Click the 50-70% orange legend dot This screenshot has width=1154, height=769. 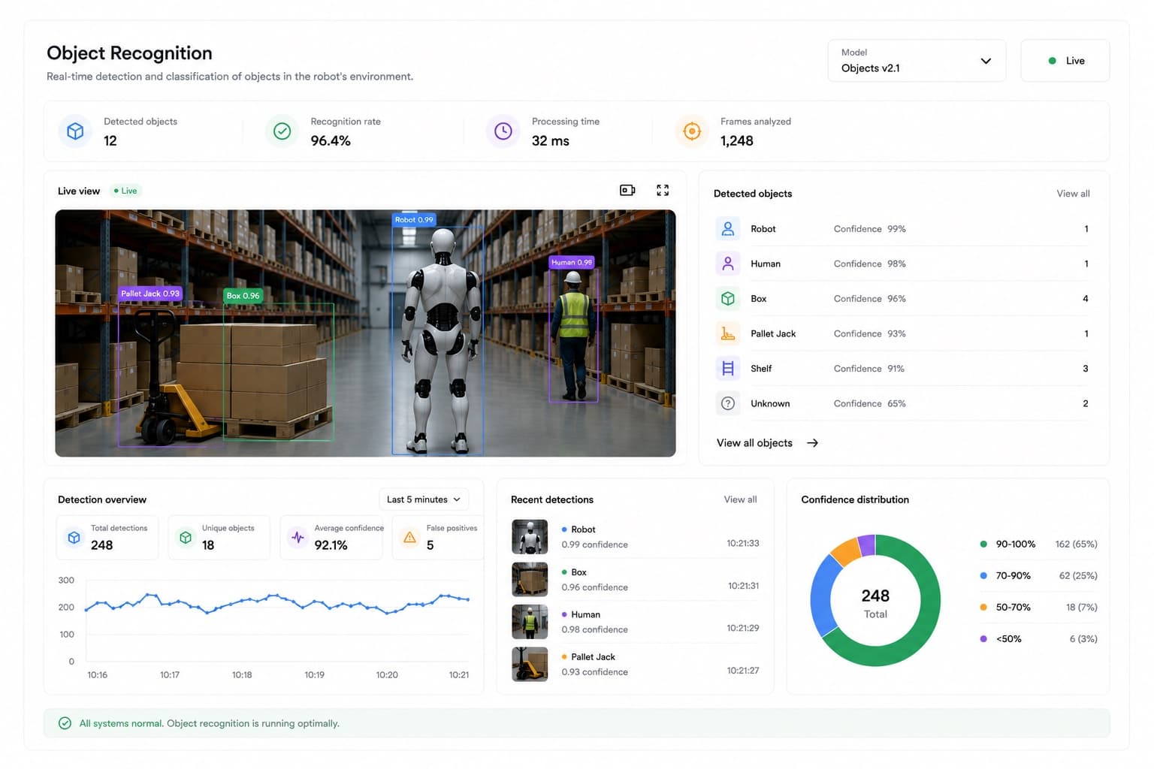click(x=983, y=608)
